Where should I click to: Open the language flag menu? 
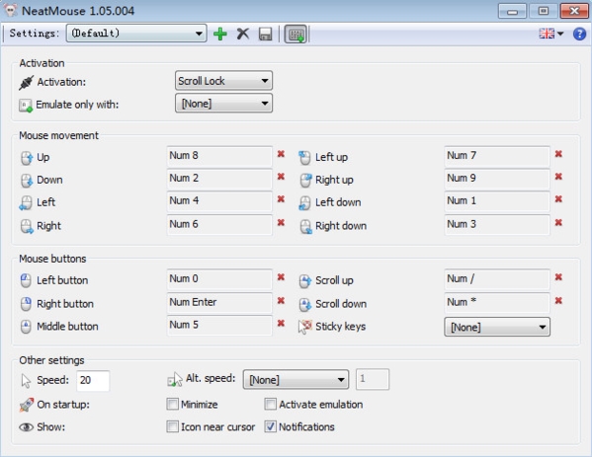[550, 34]
